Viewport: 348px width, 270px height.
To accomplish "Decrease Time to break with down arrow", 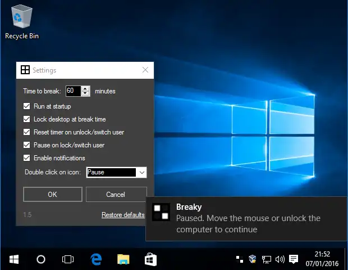I will point(85,93).
